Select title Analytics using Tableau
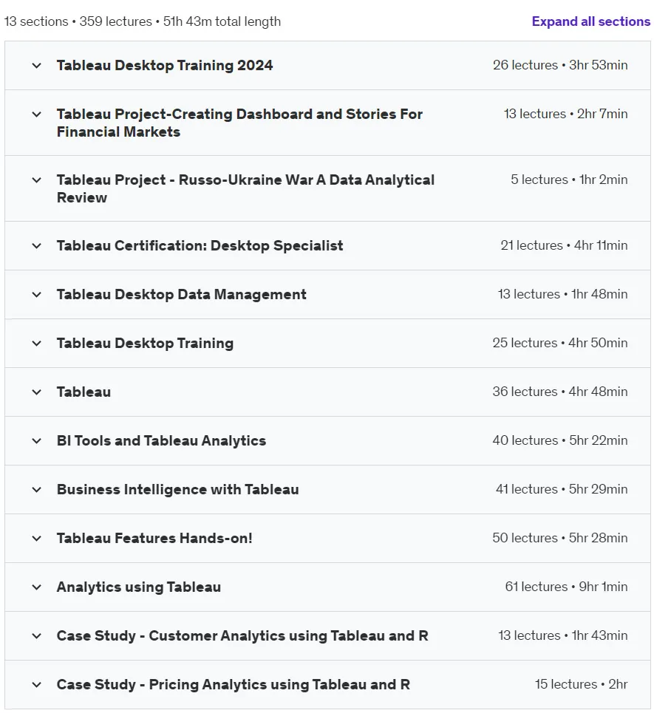The height and width of the screenshot is (713, 654). (x=139, y=587)
